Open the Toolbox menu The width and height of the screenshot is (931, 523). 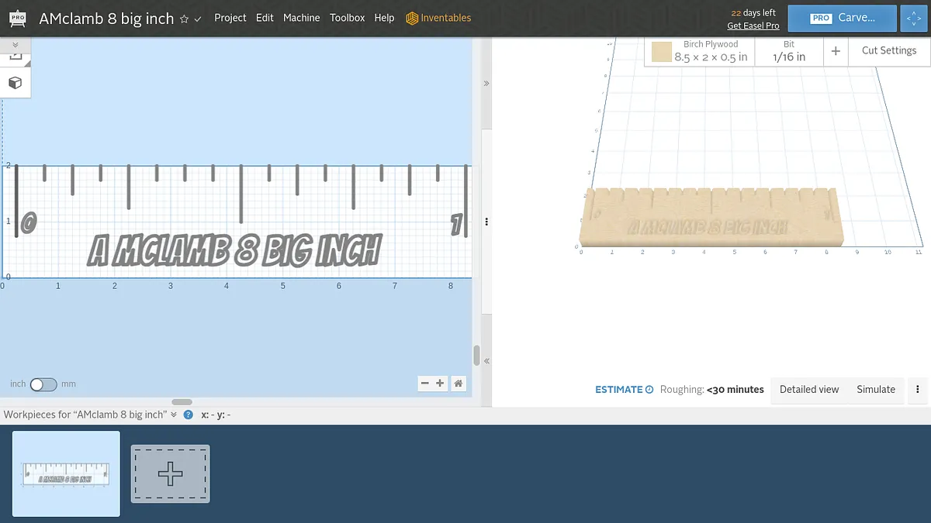pyautogui.click(x=347, y=18)
